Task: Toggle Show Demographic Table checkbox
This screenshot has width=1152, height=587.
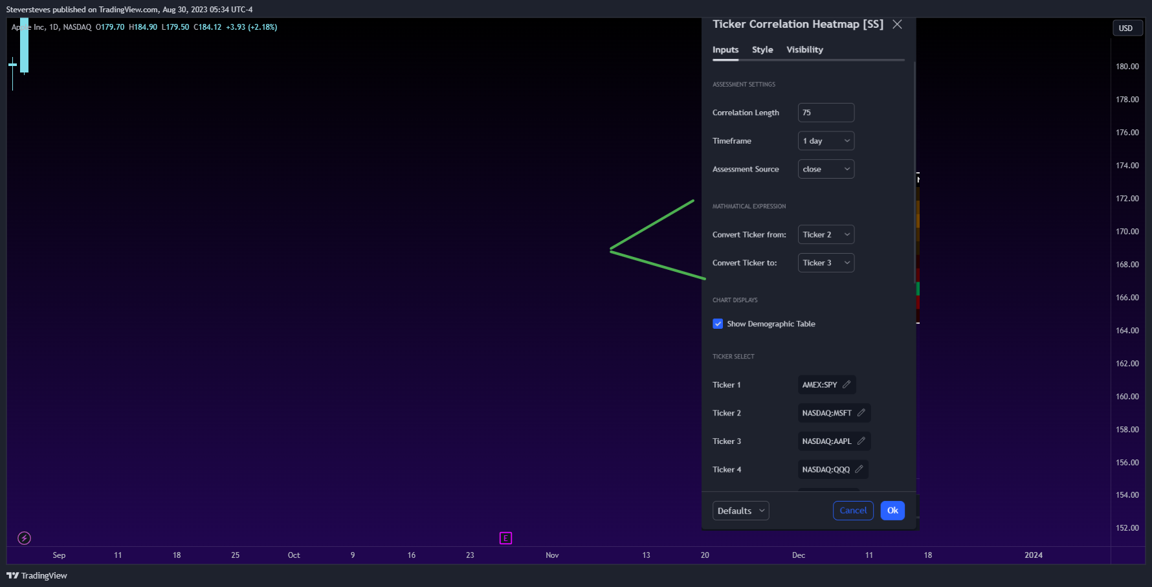Action: click(x=718, y=324)
